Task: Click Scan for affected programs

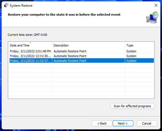Action: 132,106
